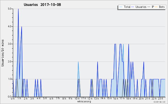The image size is (168, 104).
Task: Click the 16 h x-axis label
Action: click(116, 98)
